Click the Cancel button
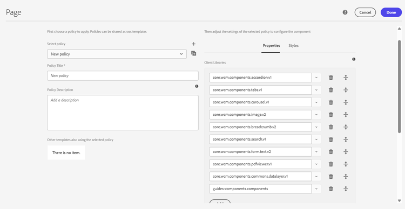 point(365,12)
